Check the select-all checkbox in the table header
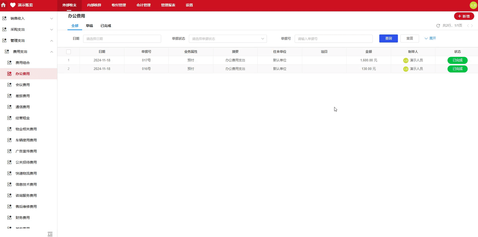This screenshot has height=237, width=478. click(x=69, y=52)
